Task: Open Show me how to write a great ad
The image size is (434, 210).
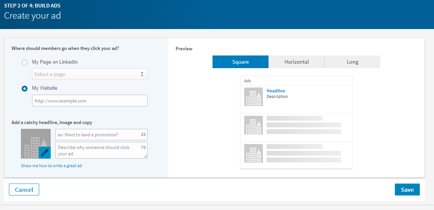Action: coord(51,166)
